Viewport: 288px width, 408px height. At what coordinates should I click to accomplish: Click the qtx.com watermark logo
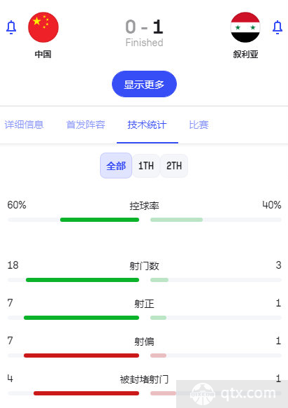point(233,394)
